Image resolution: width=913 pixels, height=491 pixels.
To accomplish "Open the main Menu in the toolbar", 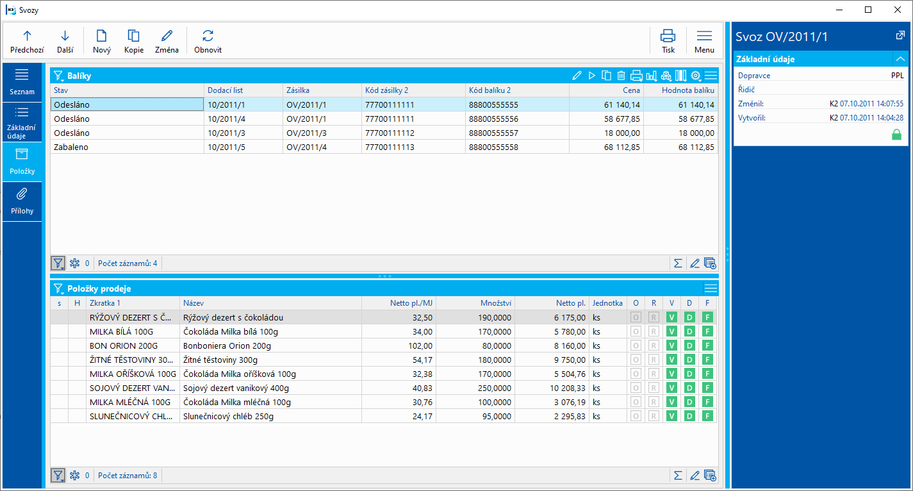I will pos(704,41).
